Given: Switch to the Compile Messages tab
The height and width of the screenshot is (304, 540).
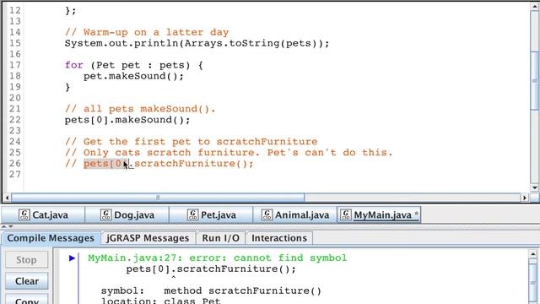Looking at the screenshot, I should point(51,238).
